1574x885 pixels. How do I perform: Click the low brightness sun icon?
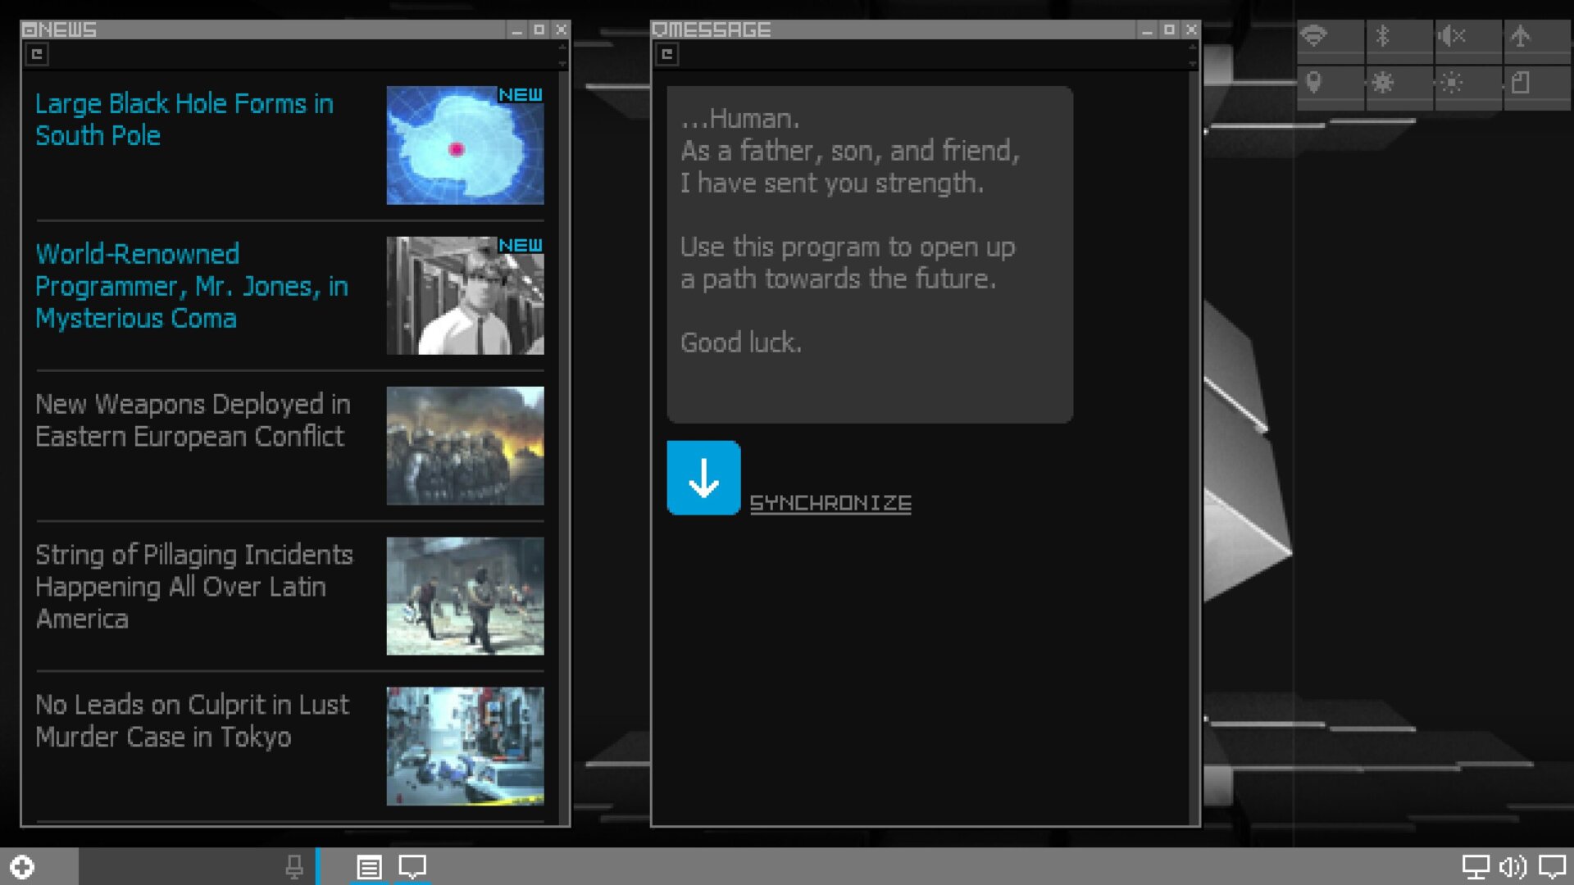(1451, 83)
